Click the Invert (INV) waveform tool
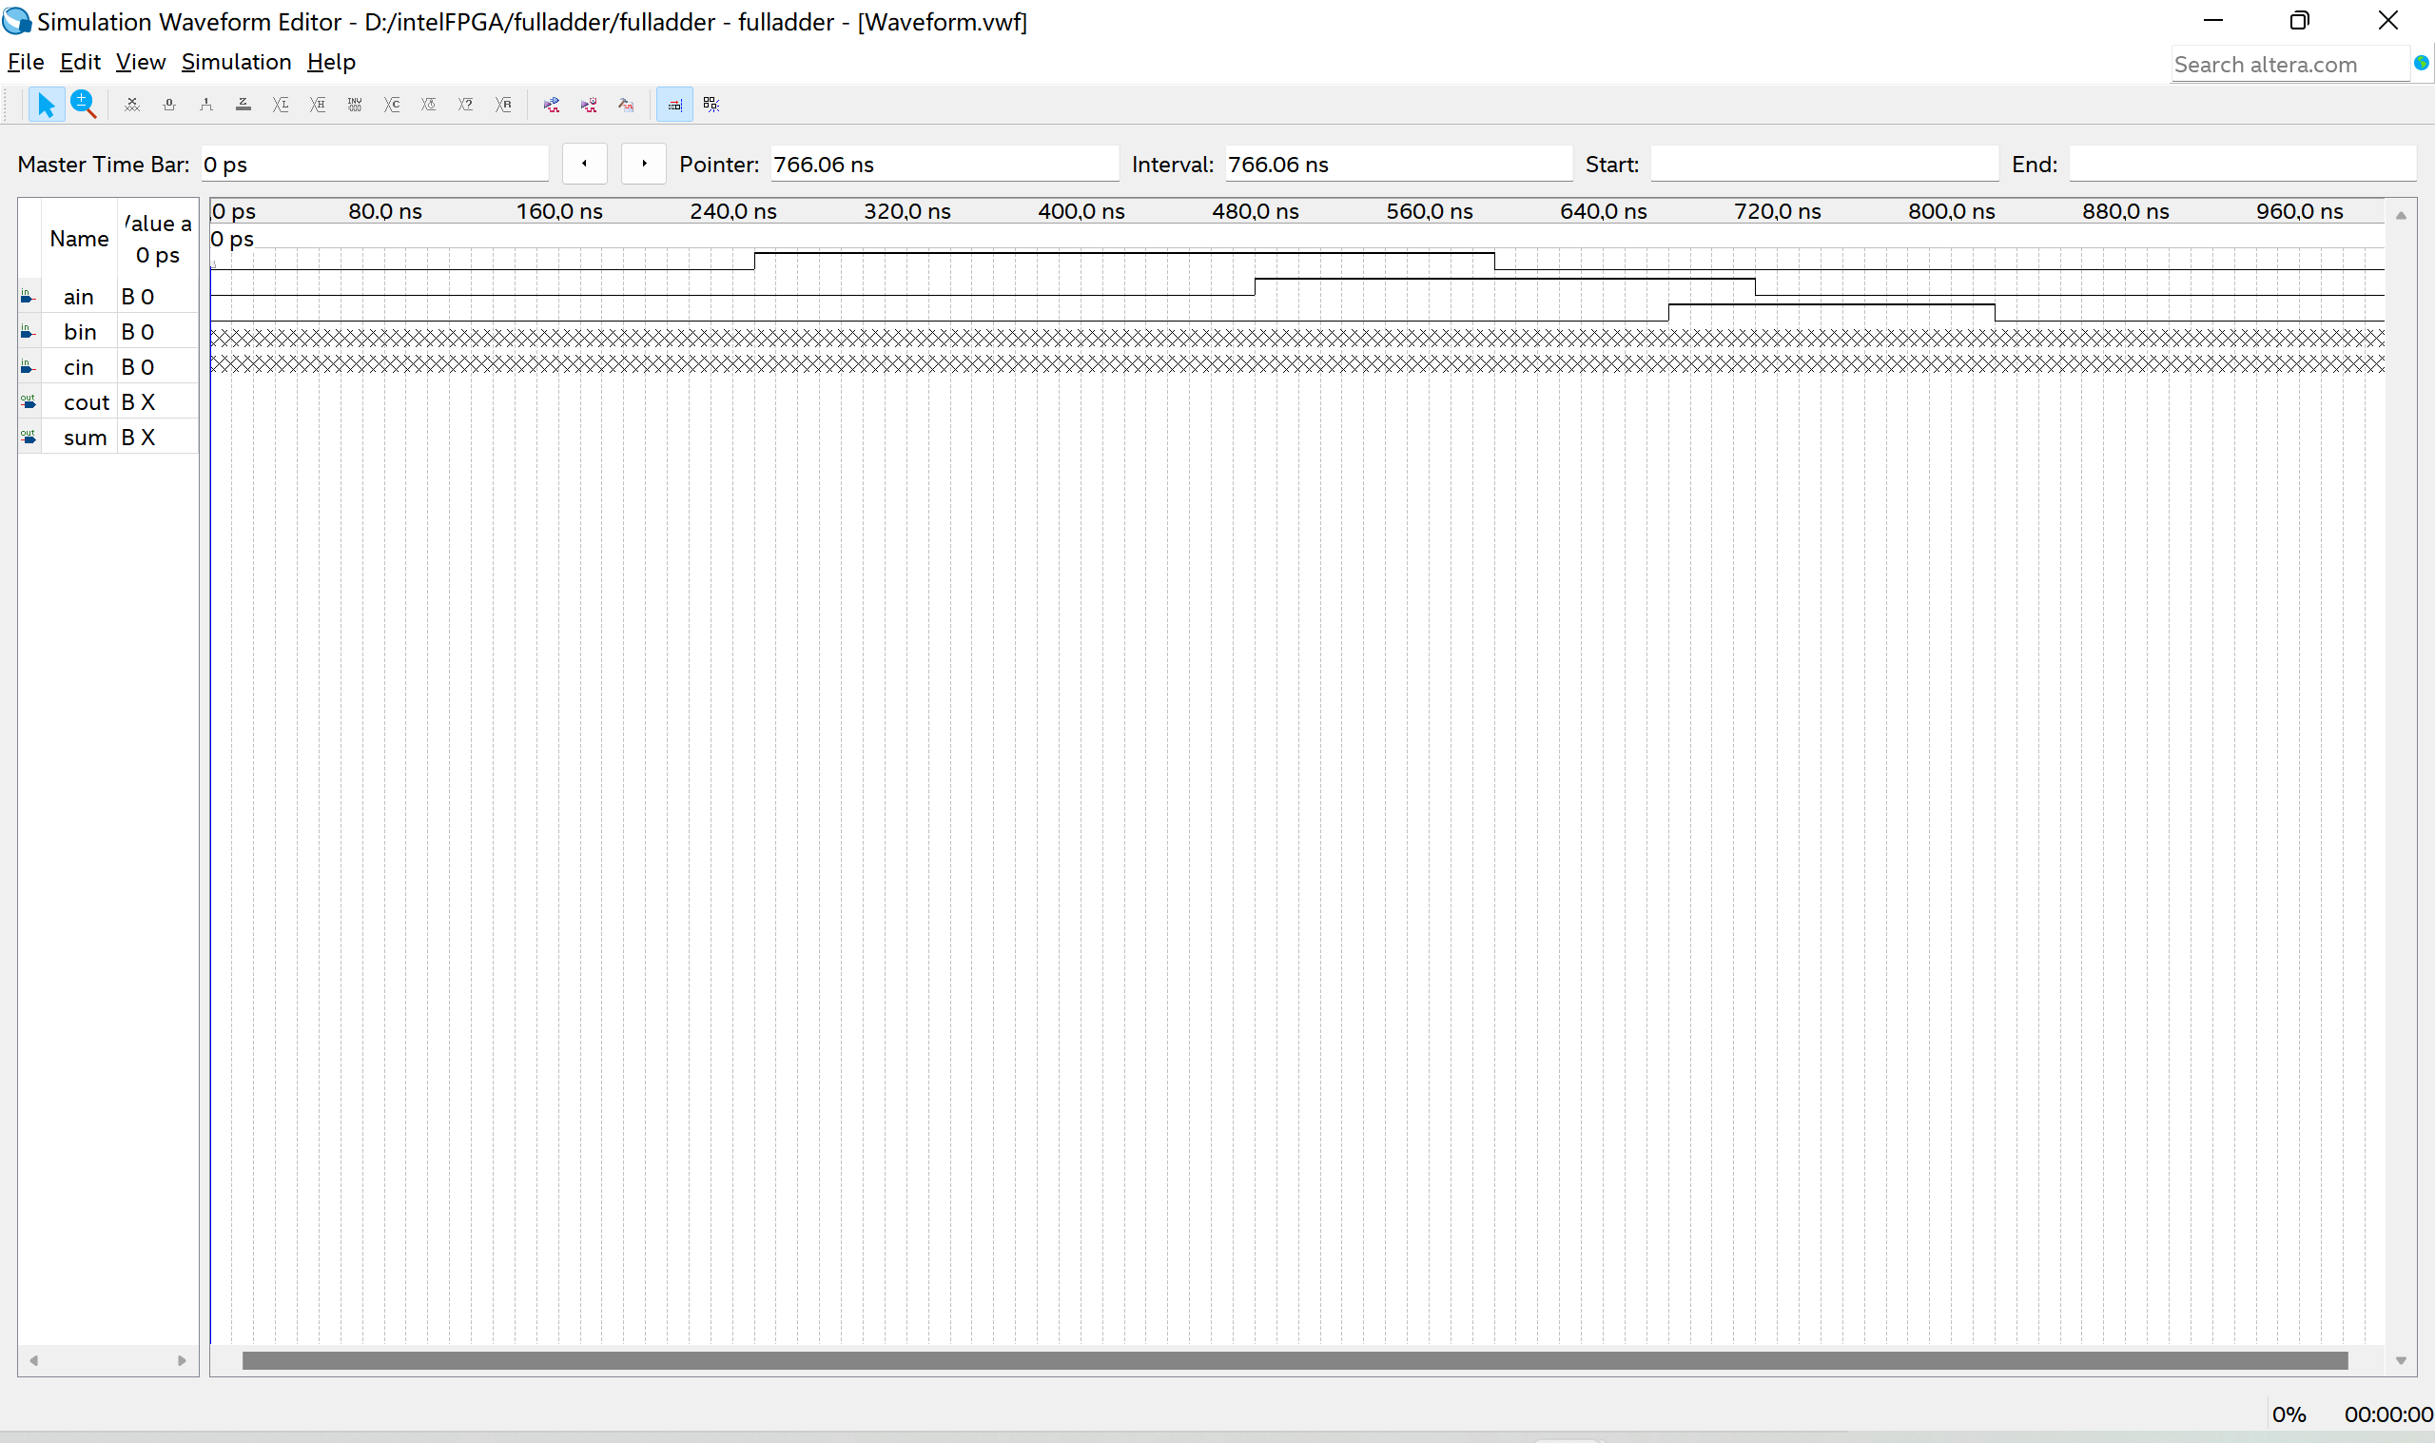This screenshot has height=1443, width=2435. click(x=355, y=104)
